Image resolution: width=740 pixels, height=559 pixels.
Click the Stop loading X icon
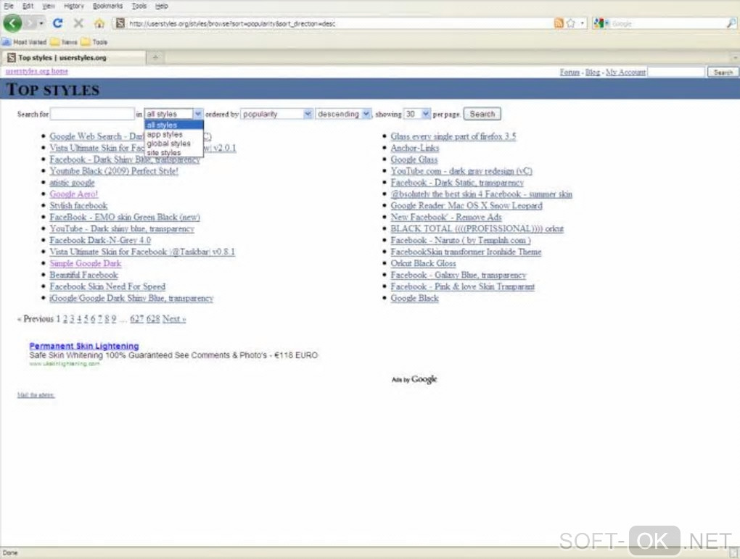pos(78,23)
